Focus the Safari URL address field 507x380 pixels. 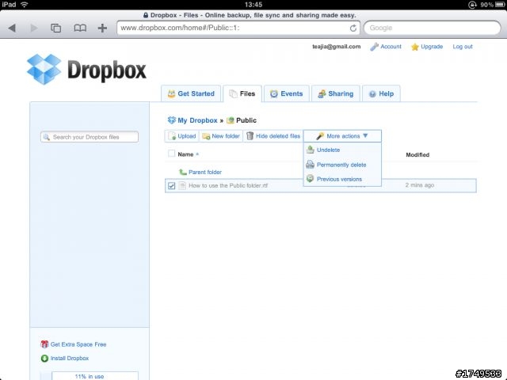(238, 28)
